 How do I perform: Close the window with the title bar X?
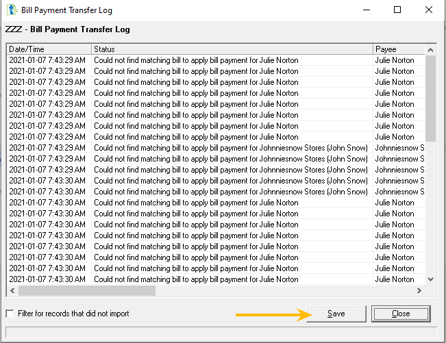pos(429,10)
